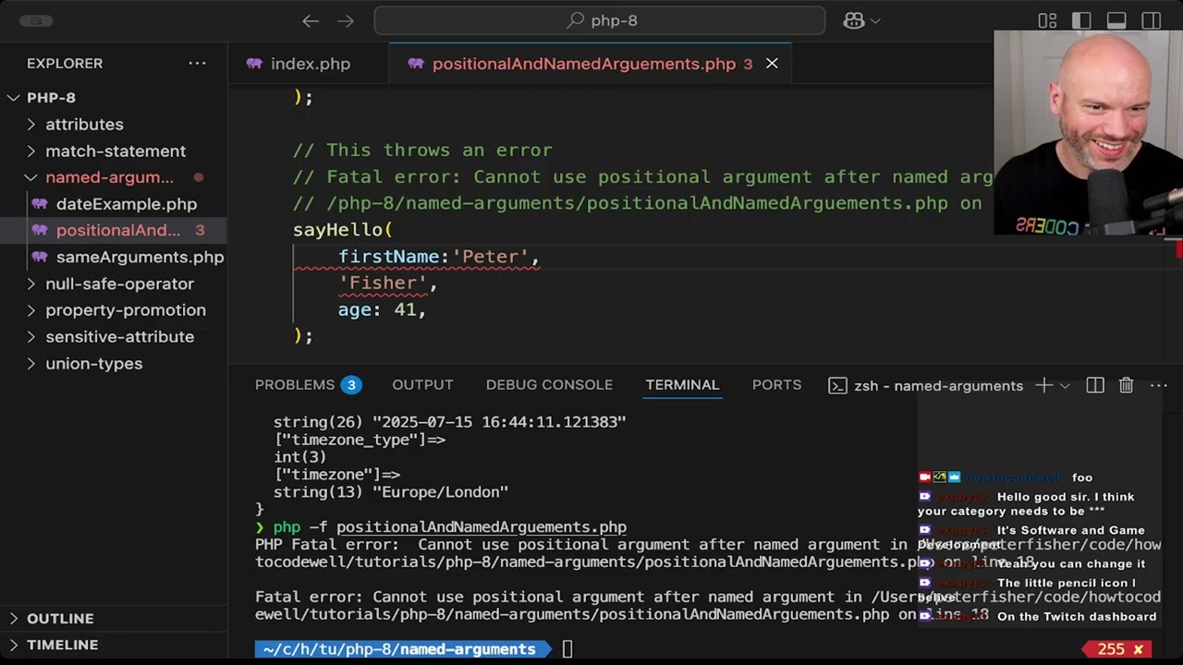Click the index.php tab file icon
Image resolution: width=1183 pixels, height=665 pixels.
tap(254, 64)
